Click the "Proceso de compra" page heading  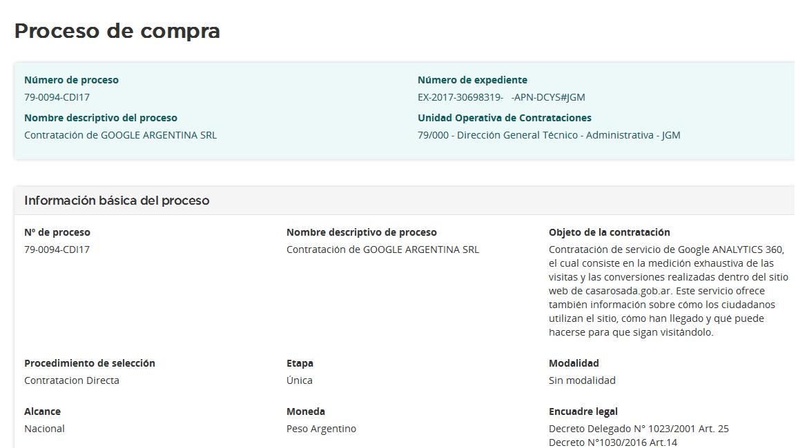pos(117,31)
